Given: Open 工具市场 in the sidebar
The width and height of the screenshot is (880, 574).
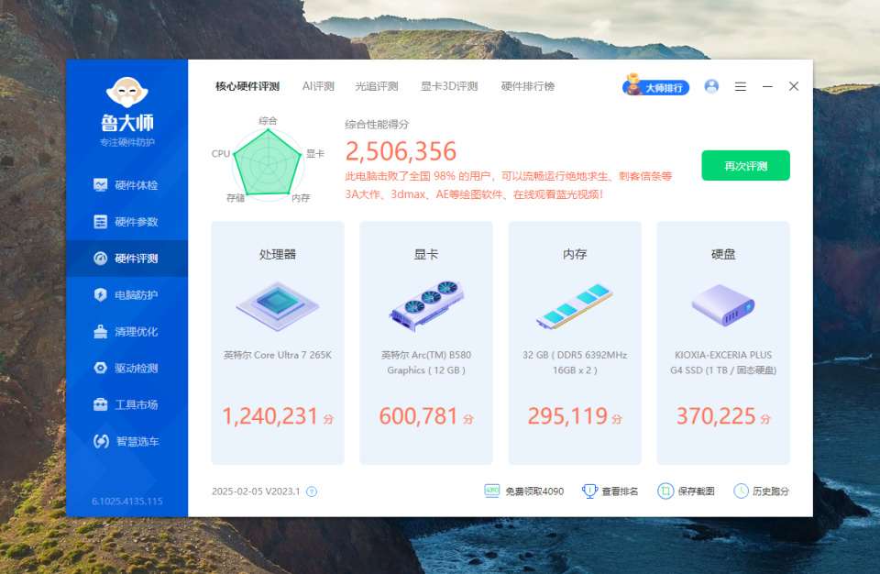Looking at the screenshot, I should (x=126, y=404).
